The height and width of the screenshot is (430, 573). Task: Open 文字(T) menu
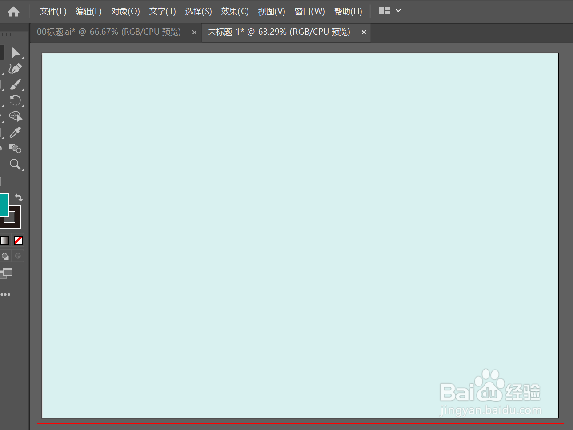pos(163,12)
